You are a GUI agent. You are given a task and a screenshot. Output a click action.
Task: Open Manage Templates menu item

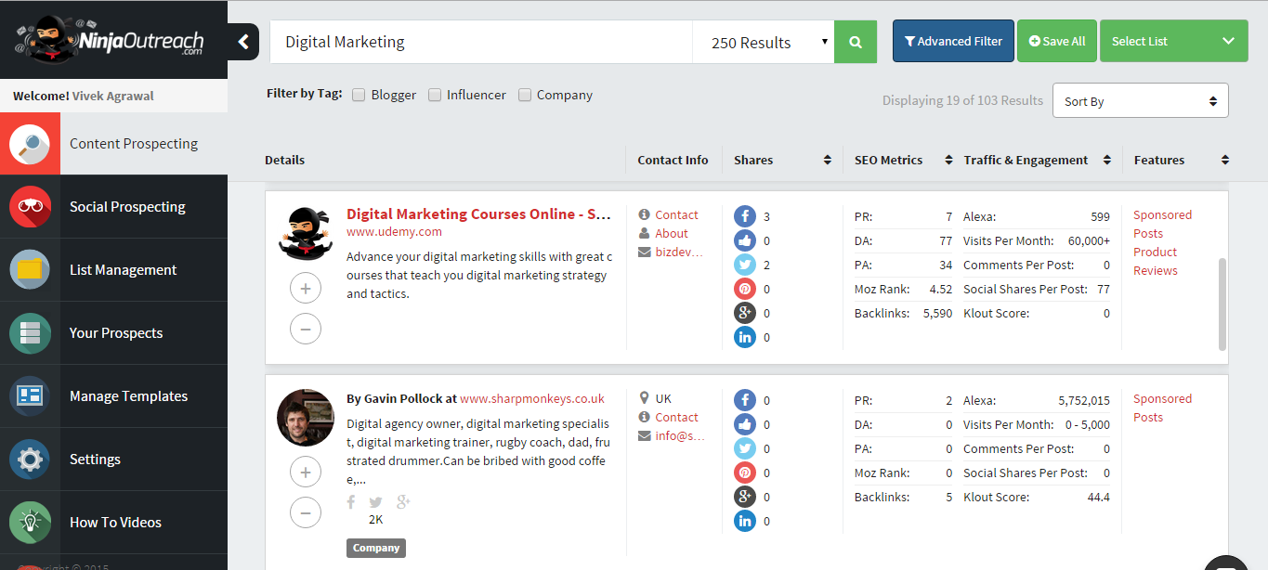pos(113,396)
